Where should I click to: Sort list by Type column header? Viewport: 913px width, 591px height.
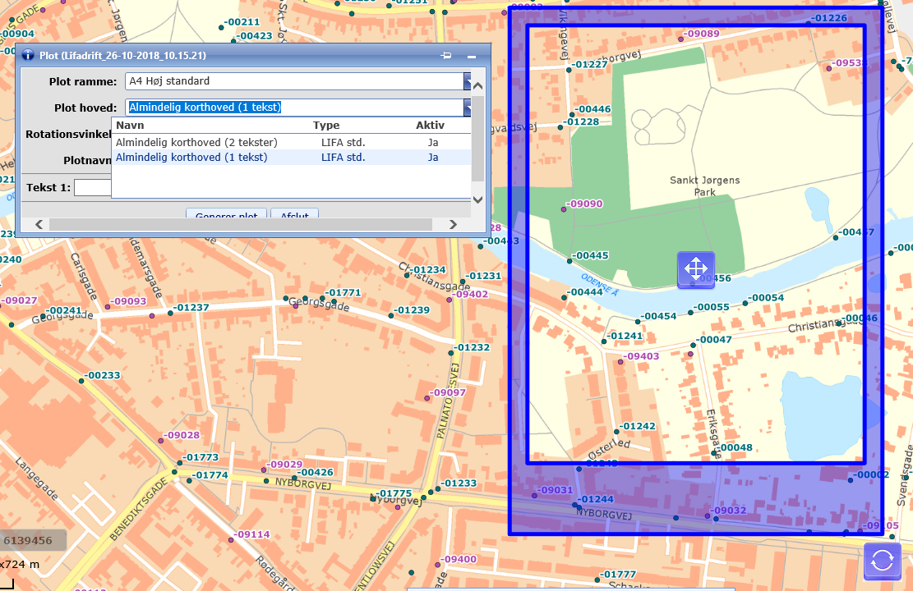(x=326, y=125)
